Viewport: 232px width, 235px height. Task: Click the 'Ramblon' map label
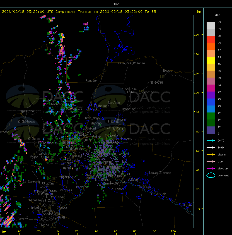pos(91,81)
